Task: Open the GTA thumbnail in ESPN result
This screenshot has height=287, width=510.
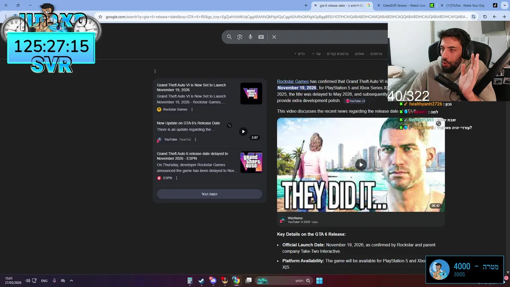Action: [251, 162]
